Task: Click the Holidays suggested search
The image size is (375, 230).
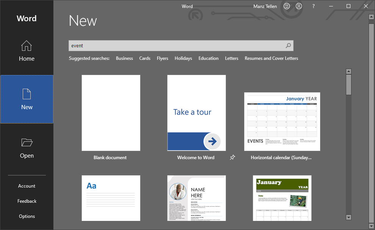Action: tap(183, 58)
